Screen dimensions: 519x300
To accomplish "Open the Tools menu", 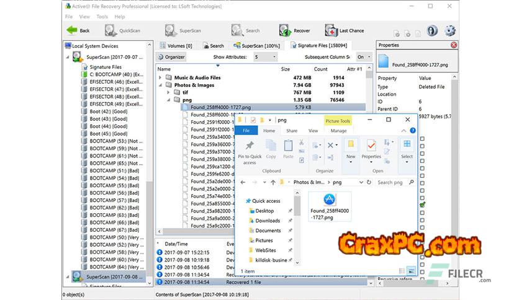I will coord(102,17).
